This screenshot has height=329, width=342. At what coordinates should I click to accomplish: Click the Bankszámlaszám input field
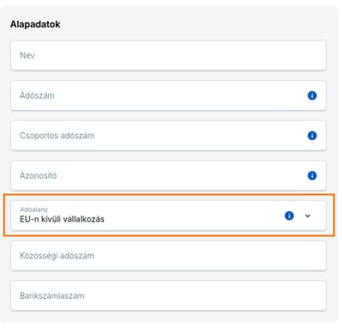click(168, 295)
